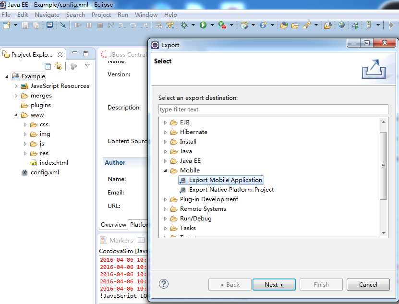Screen dimensions: 399x304
Task: Open the Debug dropdown arrow
Action: point(193,25)
